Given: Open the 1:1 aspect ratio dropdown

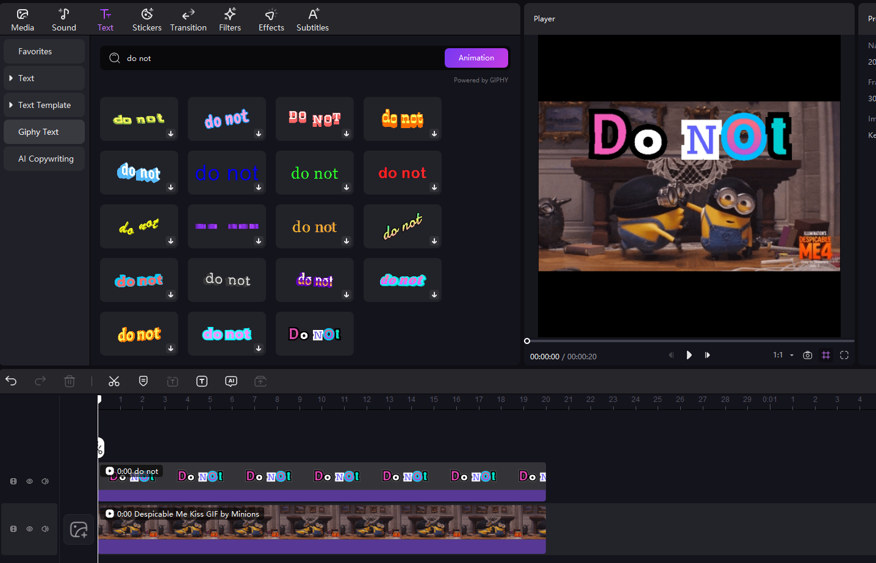Looking at the screenshot, I should [x=784, y=355].
